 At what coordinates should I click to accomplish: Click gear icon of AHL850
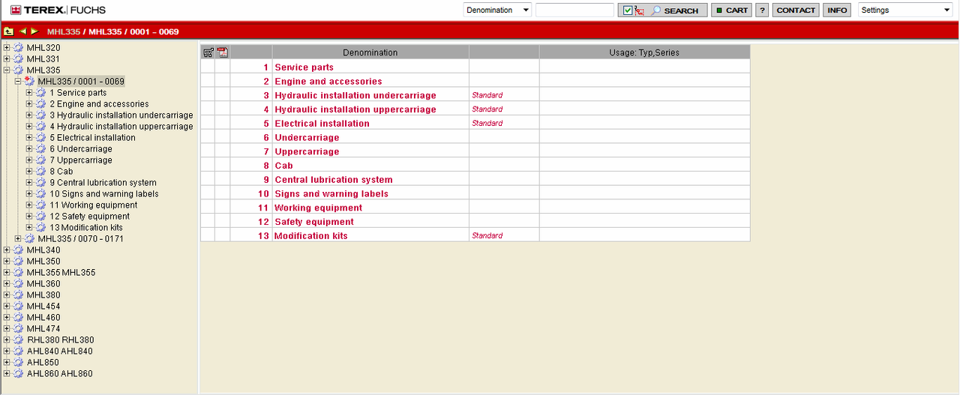(18, 363)
